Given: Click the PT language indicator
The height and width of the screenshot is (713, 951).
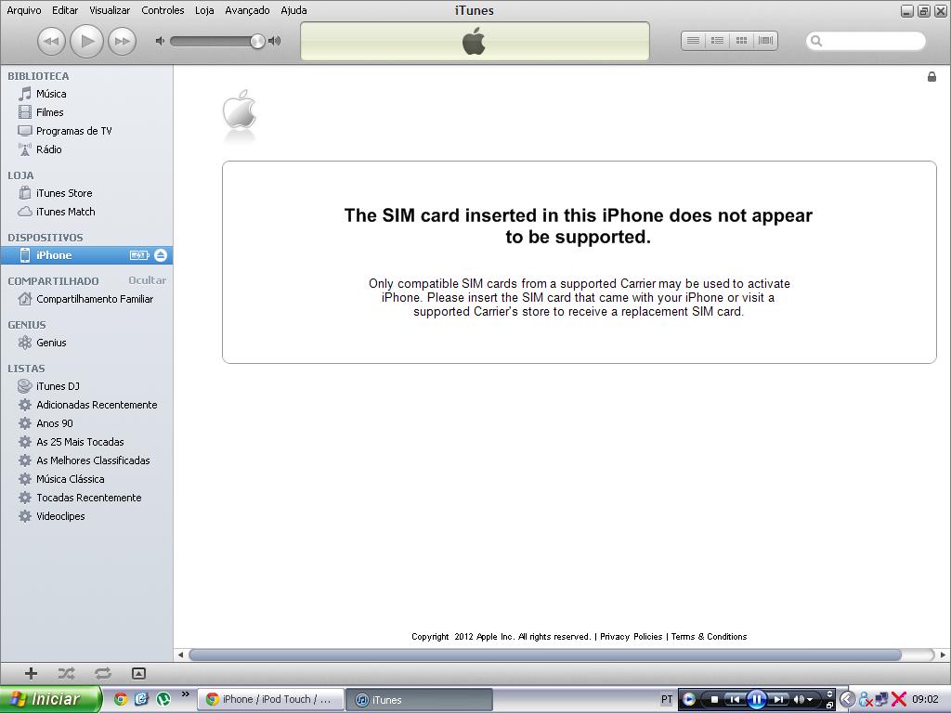Looking at the screenshot, I should coord(667,699).
